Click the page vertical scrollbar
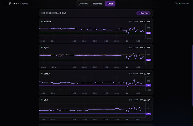193x126 pixels. [x=192, y=75]
